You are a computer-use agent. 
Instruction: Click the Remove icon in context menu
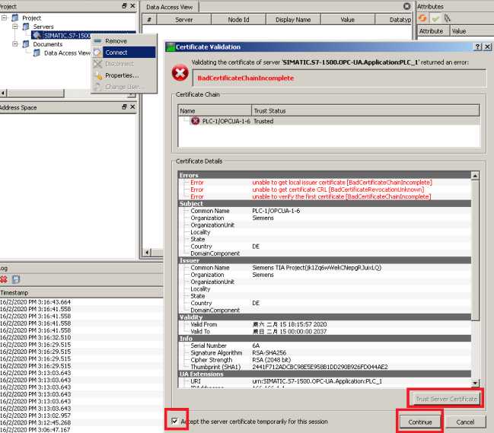point(97,41)
